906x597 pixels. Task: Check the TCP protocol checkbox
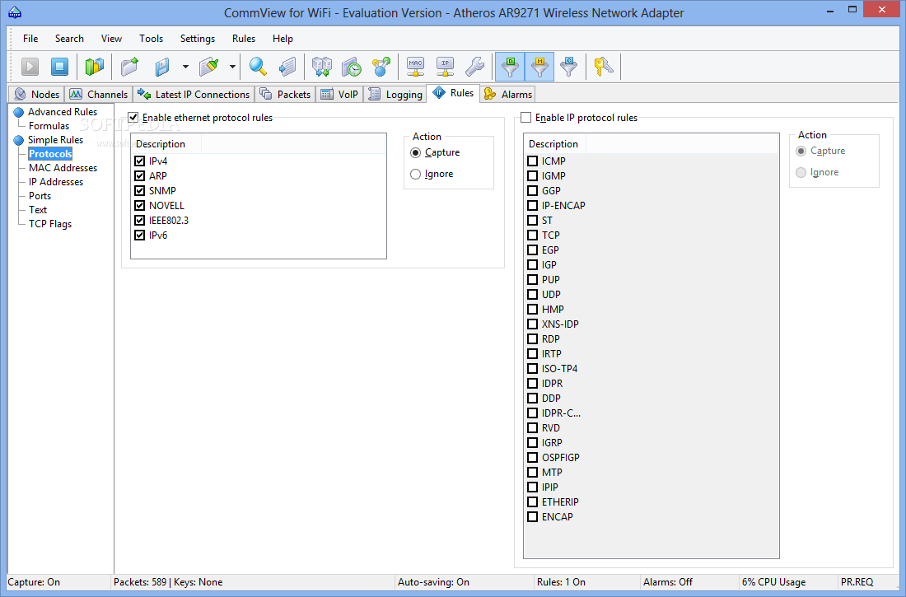(x=533, y=236)
